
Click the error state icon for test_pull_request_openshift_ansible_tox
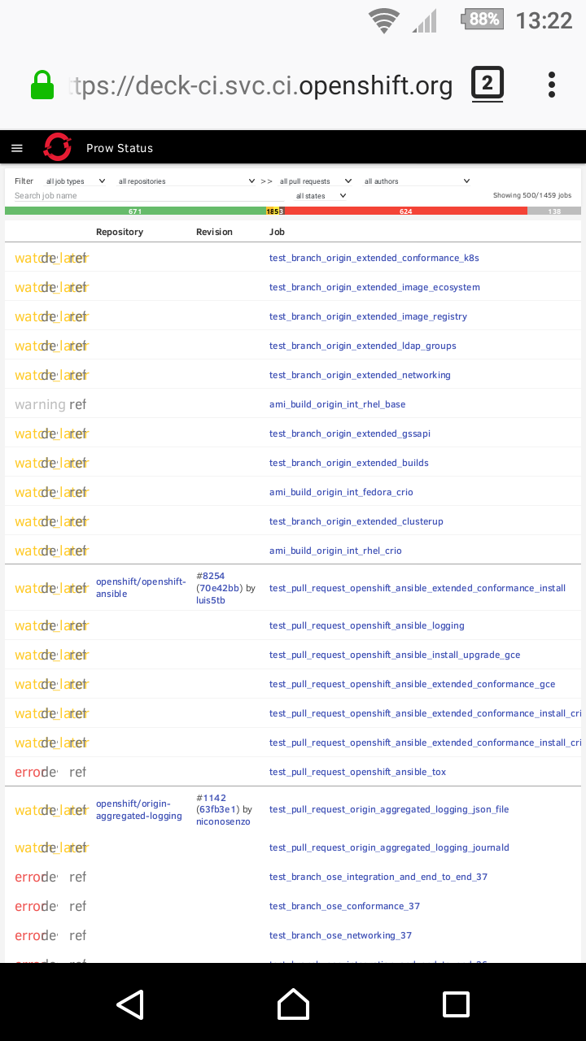point(27,772)
